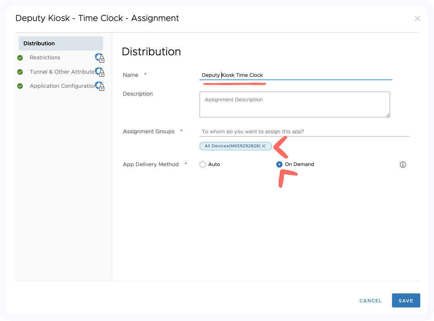Cancel the assignment dialog
This screenshot has width=434, height=321.
(x=370, y=301)
